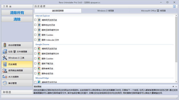Click the Chrome icon next to 删除 Cookies
The height and width of the screenshot is (100, 179).
pyautogui.click(x=39, y=59)
